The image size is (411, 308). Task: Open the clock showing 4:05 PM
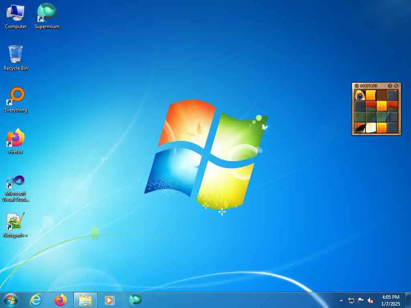pyautogui.click(x=391, y=300)
